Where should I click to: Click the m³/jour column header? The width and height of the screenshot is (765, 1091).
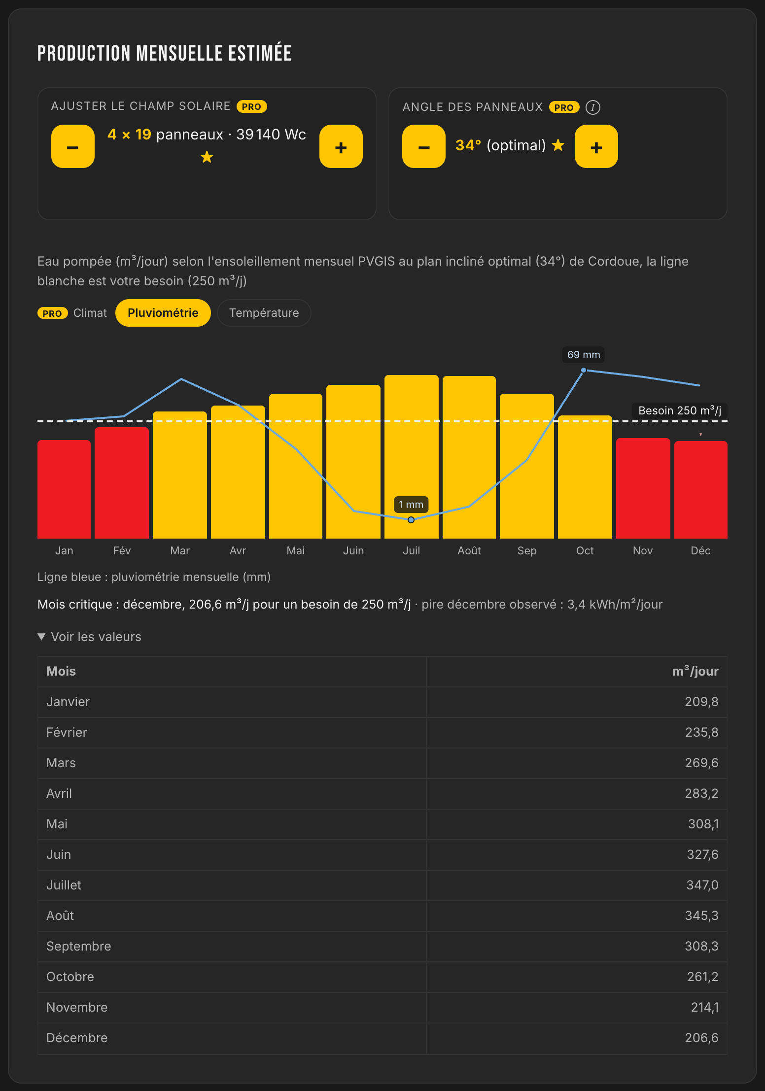pyautogui.click(x=695, y=671)
